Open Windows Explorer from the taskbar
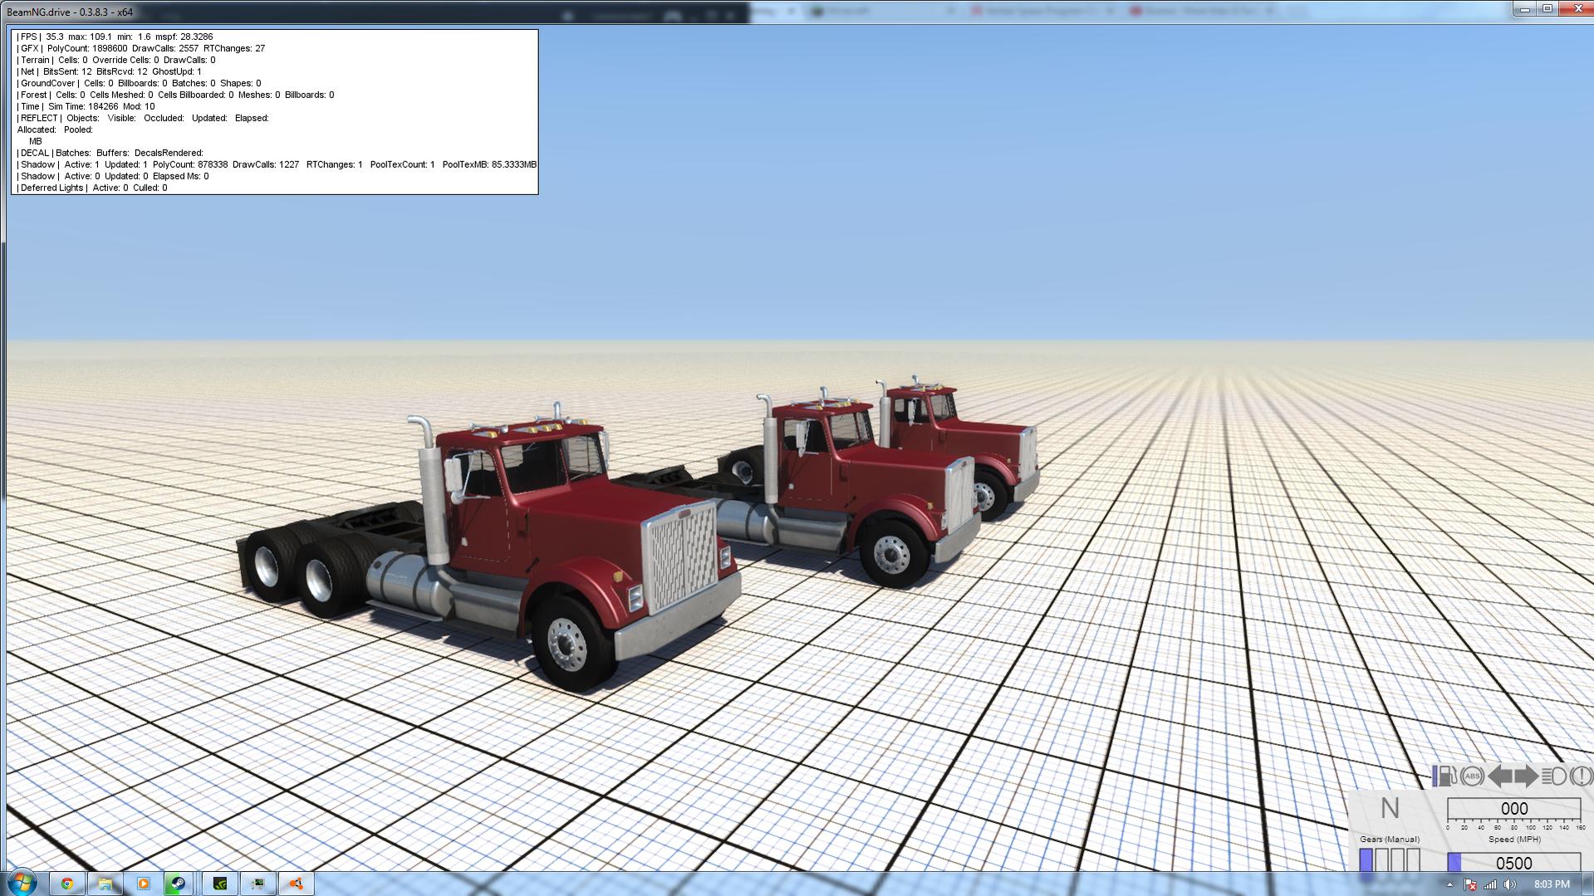Image resolution: width=1594 pixels, height=896 pixels. [105, 884]
